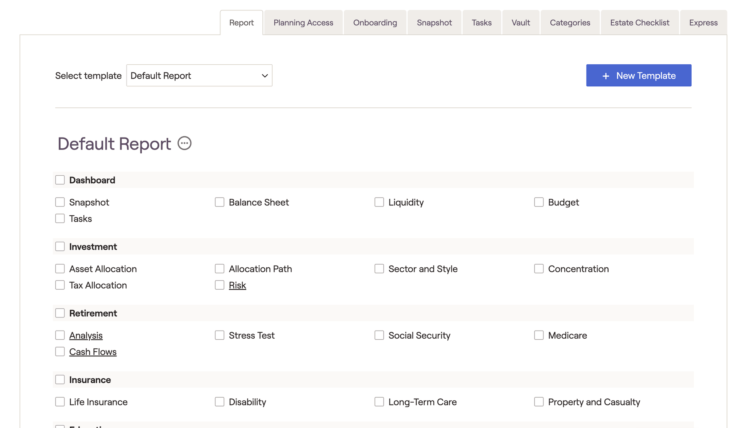Enable the Balance Sheet checkbox
741x428 pixels.
click(220, 202)
